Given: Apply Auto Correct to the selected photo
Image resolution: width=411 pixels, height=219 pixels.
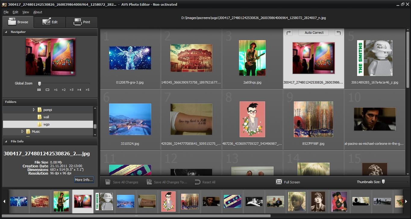Looking at the screenshot, I should pyautogui.click(x=314, y=33).
